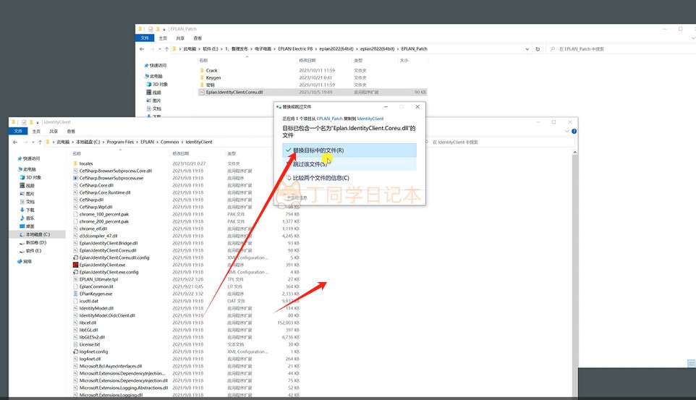Open 查看 tab in IdentityClient window

[x=71, y=132]
